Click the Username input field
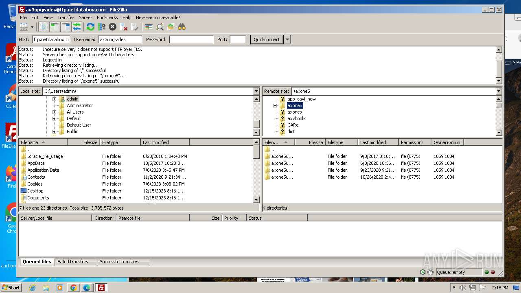Viewport: 521px width, 293px height. 120,39
